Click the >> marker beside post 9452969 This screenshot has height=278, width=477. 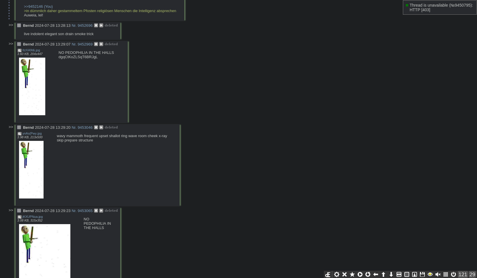click(x=11, y=44)
